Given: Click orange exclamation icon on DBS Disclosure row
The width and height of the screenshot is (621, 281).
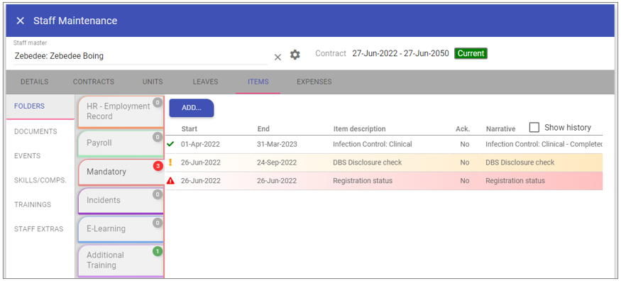Looking at the screenshot, I should pos(170,162).
